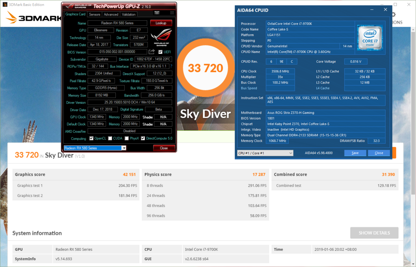
Task: Toggle the CUDA checkbox
Action: [x=110, y=138]
